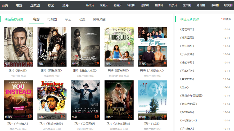This screenshot has width=234, height=131.
Task: Open the 男孩别哭 poster thumbnail
Action: 52,47
